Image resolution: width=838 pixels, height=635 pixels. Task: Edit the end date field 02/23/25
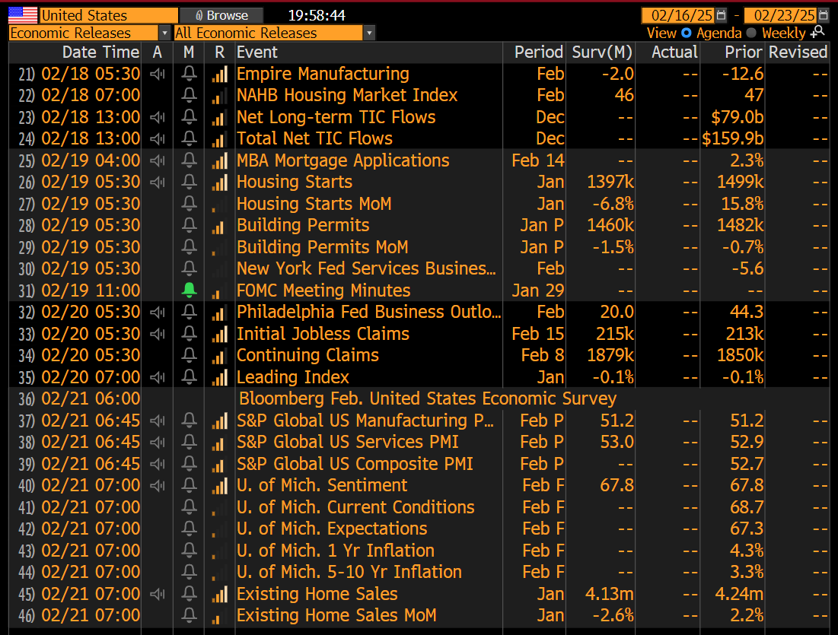pyautogui.click(x=779, y=15)
